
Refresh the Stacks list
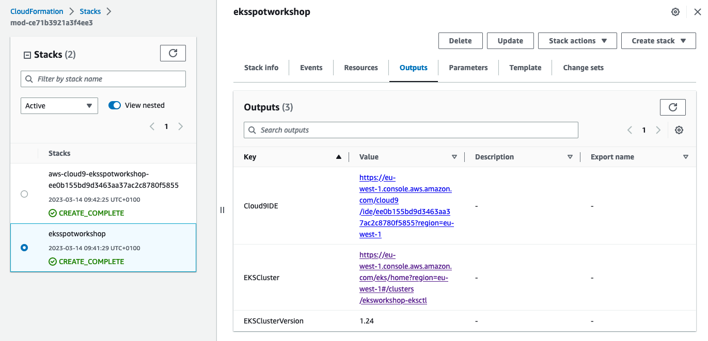tap(173, 53)
